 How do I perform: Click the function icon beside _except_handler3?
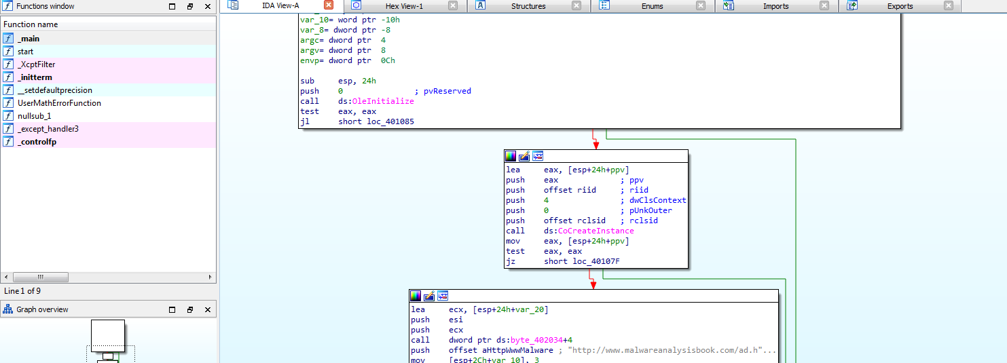click(x=8, y=129)
